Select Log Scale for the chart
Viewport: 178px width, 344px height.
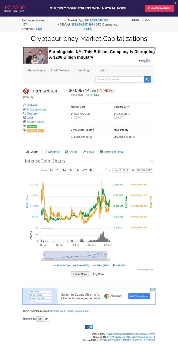pyautogui.click(x=99, y=274)
